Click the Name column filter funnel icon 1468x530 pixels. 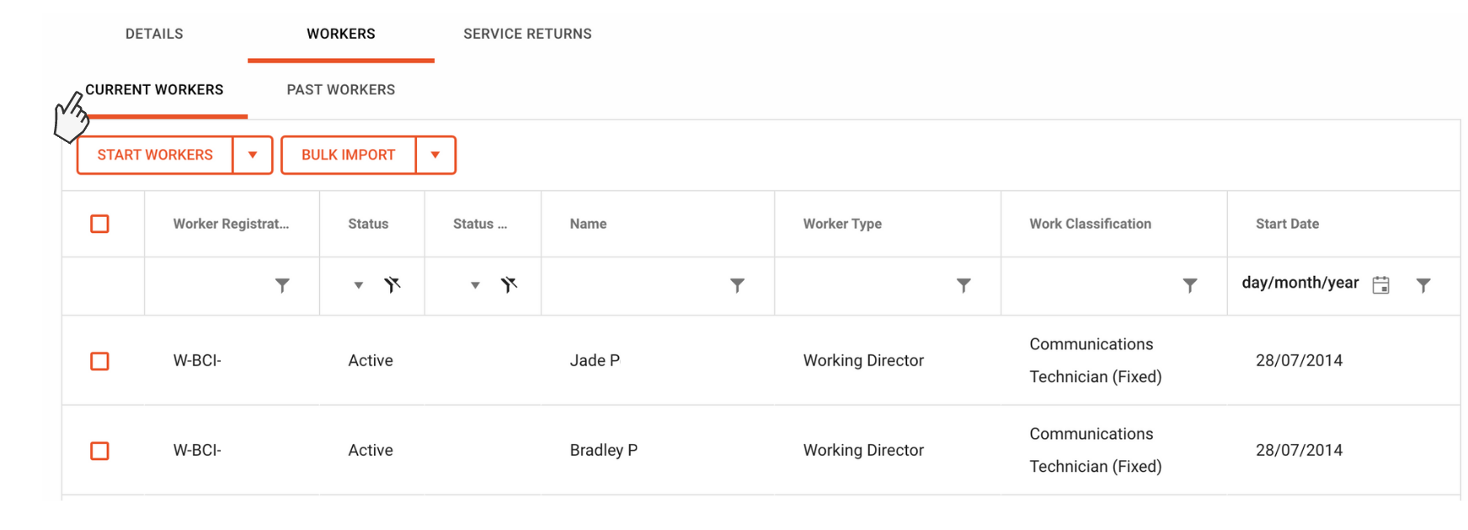click(739, 286)
